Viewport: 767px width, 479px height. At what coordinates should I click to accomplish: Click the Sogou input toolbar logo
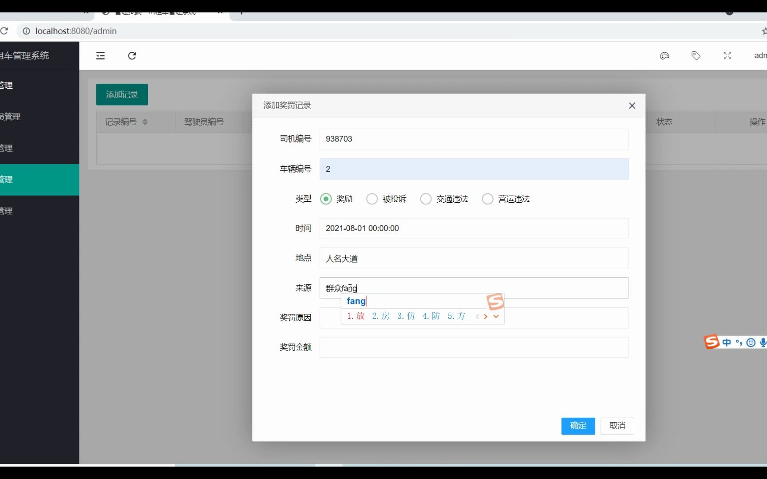712,342
